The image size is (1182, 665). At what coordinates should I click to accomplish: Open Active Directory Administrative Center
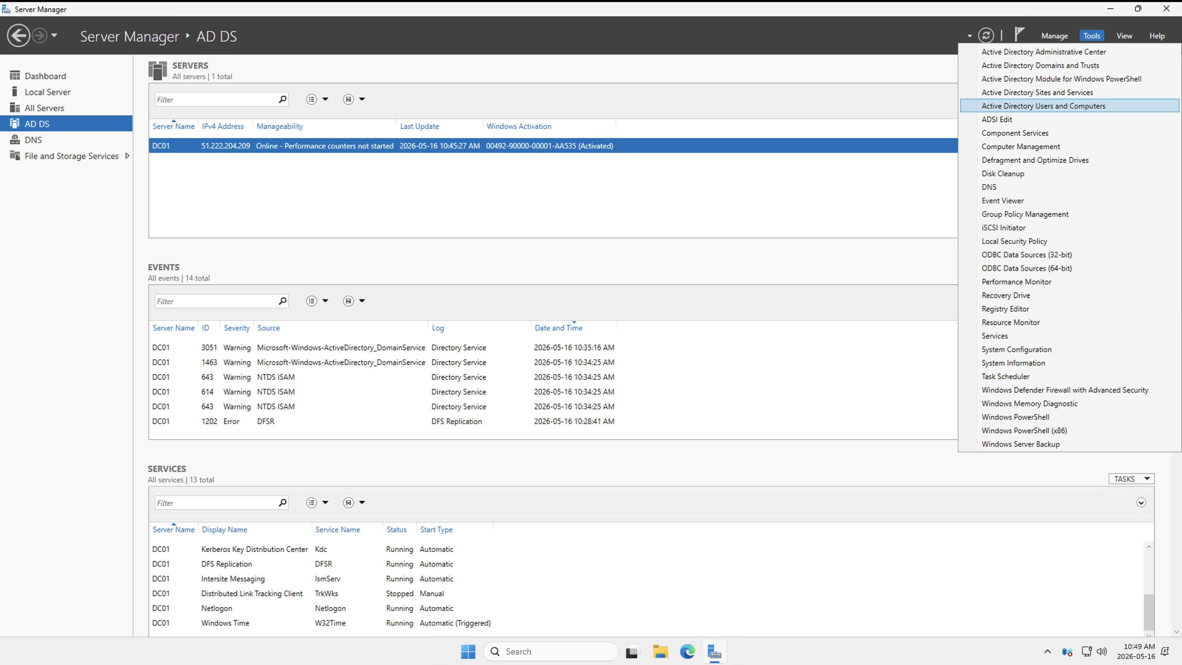pyautogui.click(x=1069, y=52)
